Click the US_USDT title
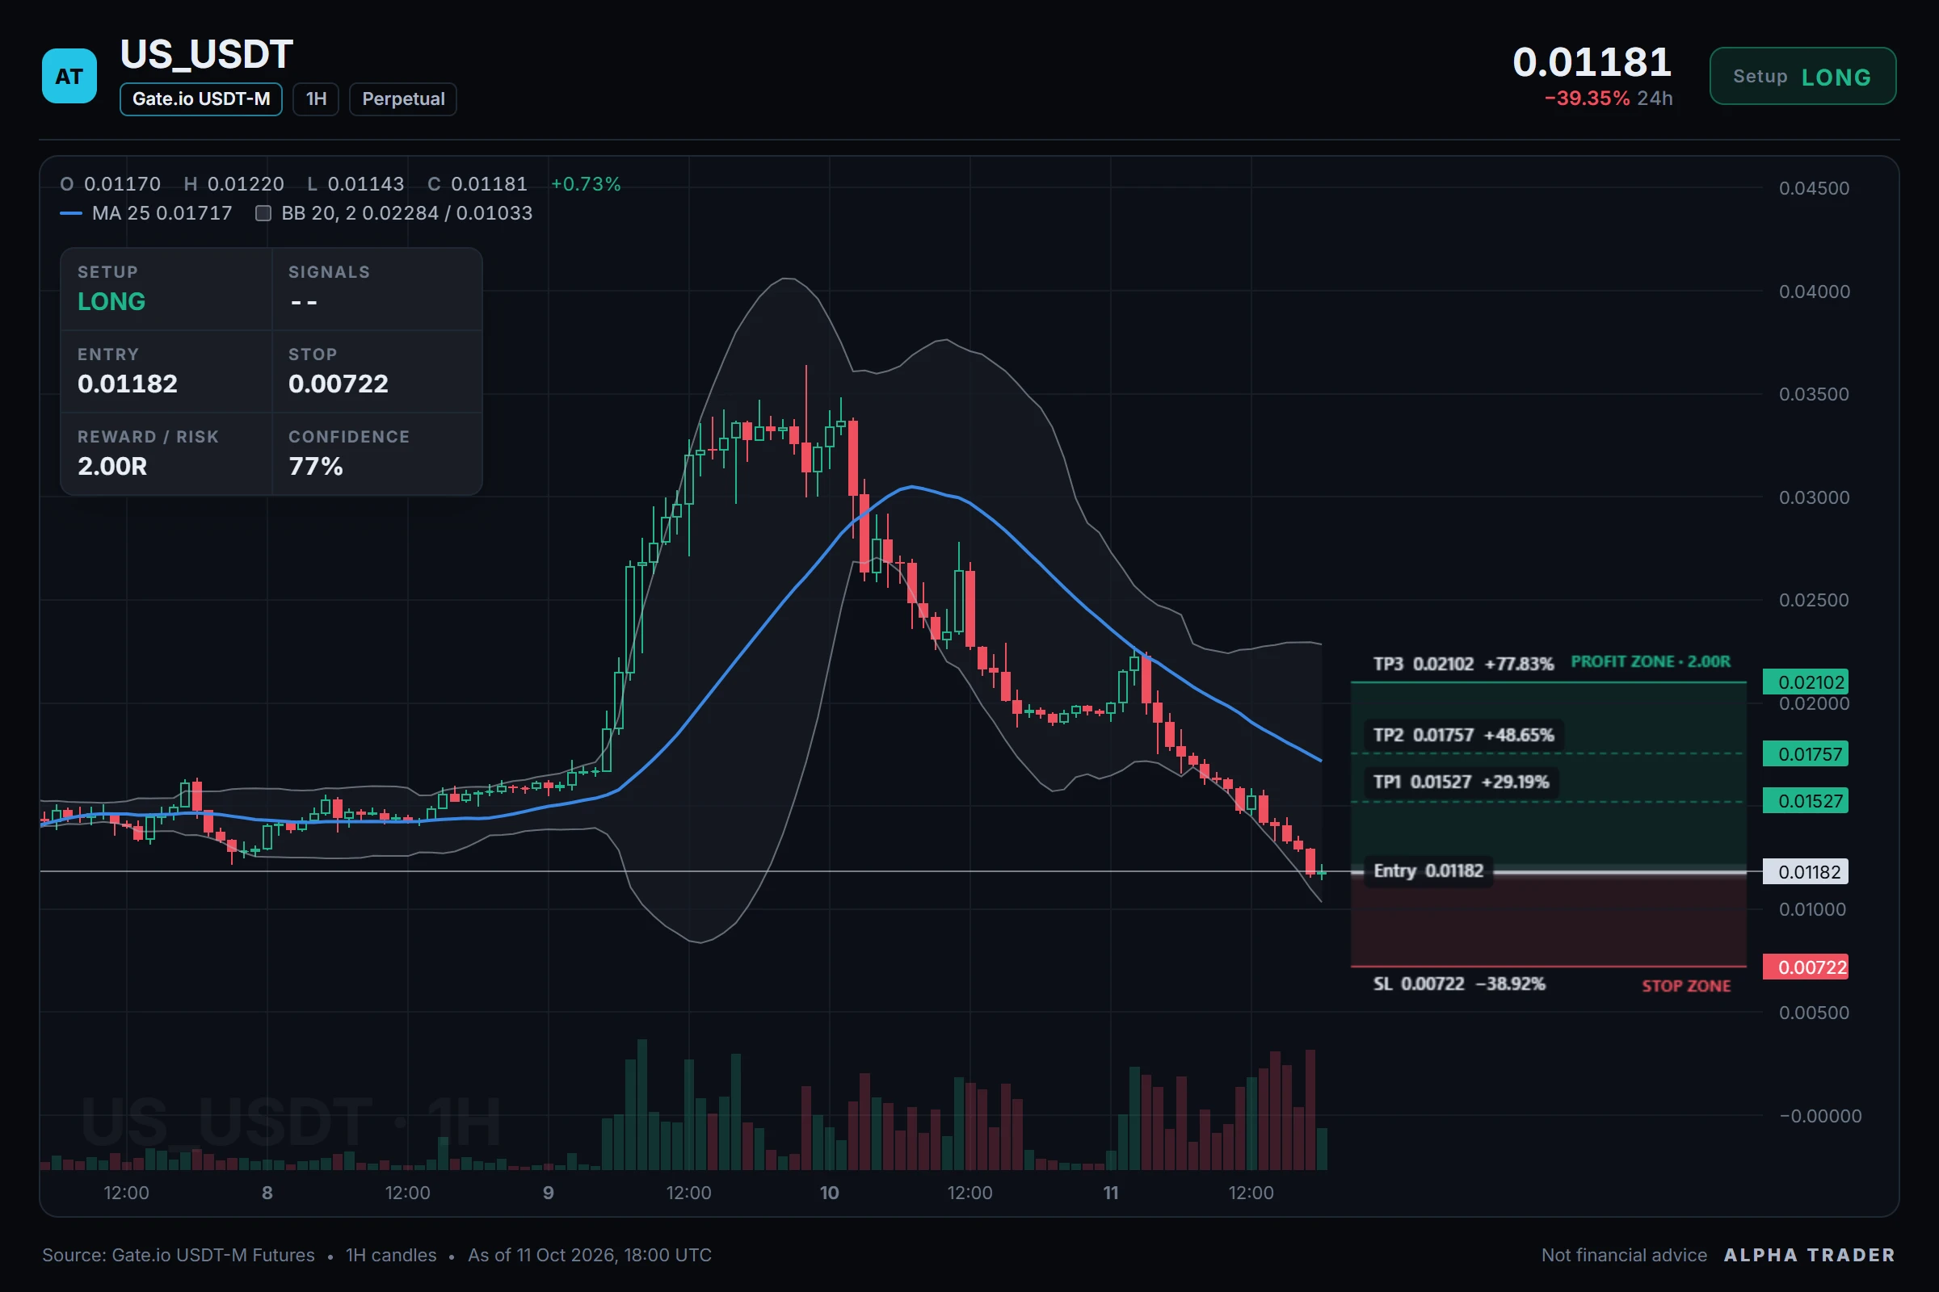The height and width of the screenshot is (1292, 1939). [206, 54]
